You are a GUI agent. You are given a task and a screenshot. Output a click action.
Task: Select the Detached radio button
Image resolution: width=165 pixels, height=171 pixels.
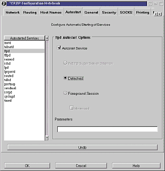[65, 78]
